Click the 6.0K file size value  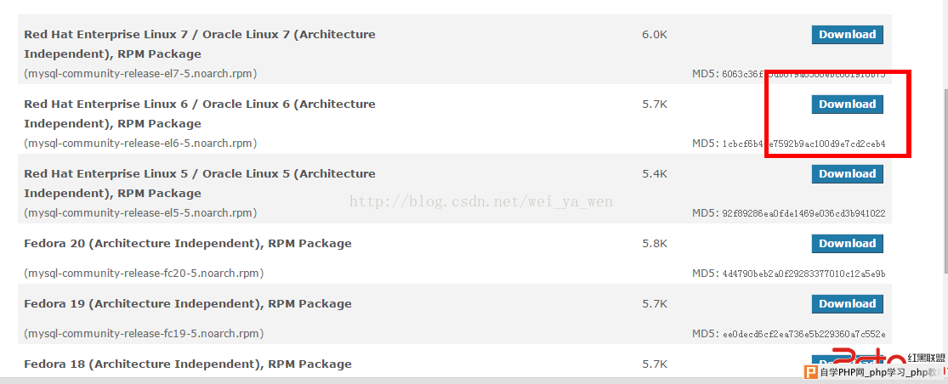(x=655, y=35)
